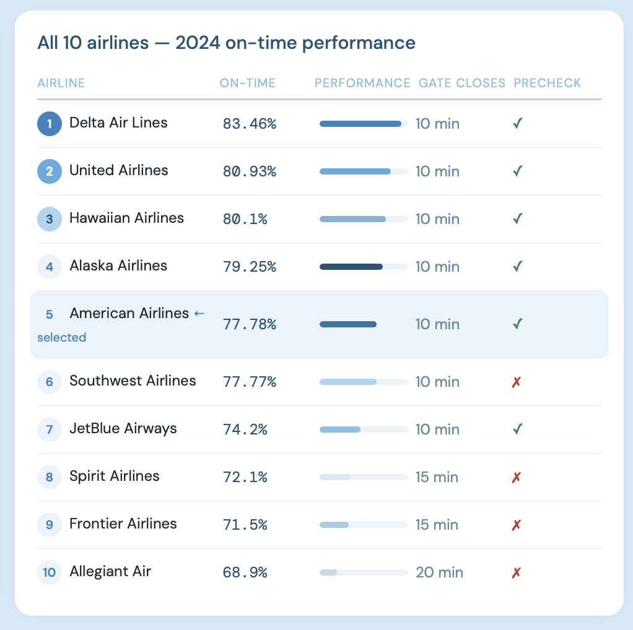Click Delta's green PreCheck checkmark
This screenshot has width=633, height=630.
pyautogui.click(x=518, y=124)
